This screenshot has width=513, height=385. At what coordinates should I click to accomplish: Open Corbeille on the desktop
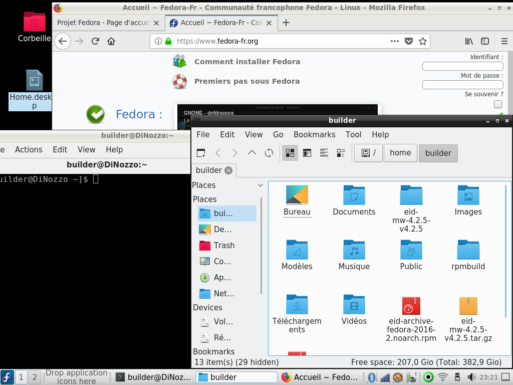click(35, 27)
